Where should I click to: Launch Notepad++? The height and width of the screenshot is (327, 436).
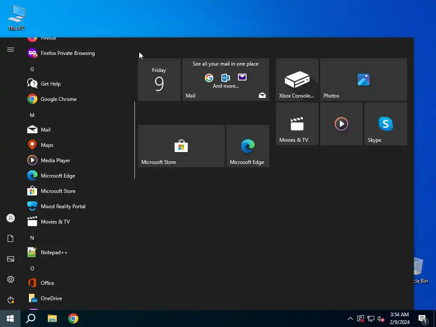pyautogui.click(x=78, y=252)
